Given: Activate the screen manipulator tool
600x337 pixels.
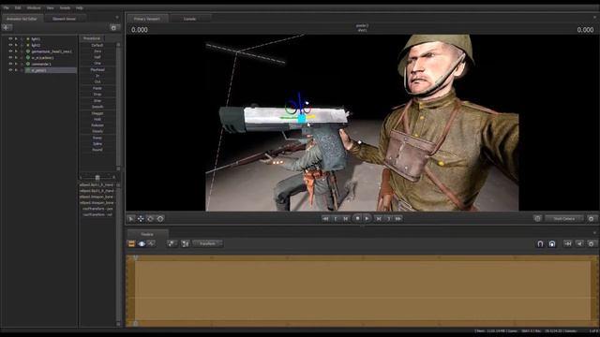Looking at the screenshot, I should click(160, 219).
